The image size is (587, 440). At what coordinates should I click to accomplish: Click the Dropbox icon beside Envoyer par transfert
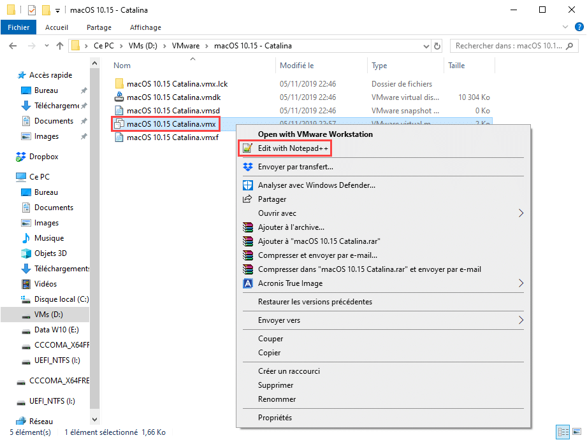(248, 167)
